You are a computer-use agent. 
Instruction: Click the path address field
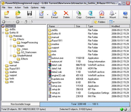tap(61, 22)
